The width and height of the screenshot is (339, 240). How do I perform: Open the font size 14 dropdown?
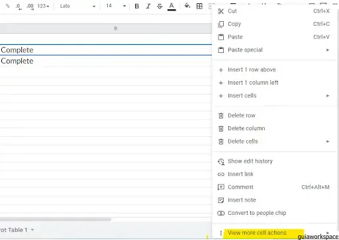tap(115, 6)
